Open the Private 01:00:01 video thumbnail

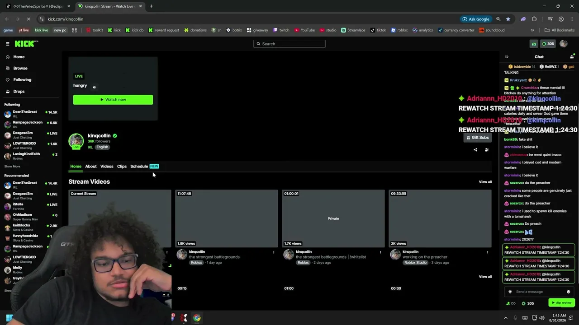click(333, 218)
